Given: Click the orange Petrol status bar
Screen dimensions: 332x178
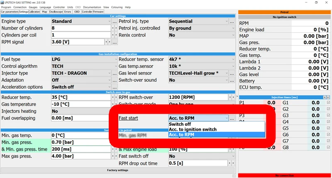Looking at the screenshot, I should [x=284, y=12].
